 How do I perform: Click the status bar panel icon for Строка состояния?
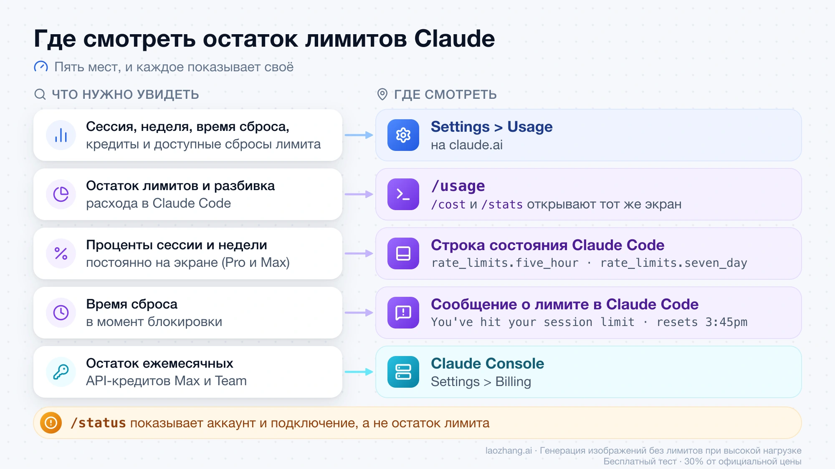[x=403, y=253]
